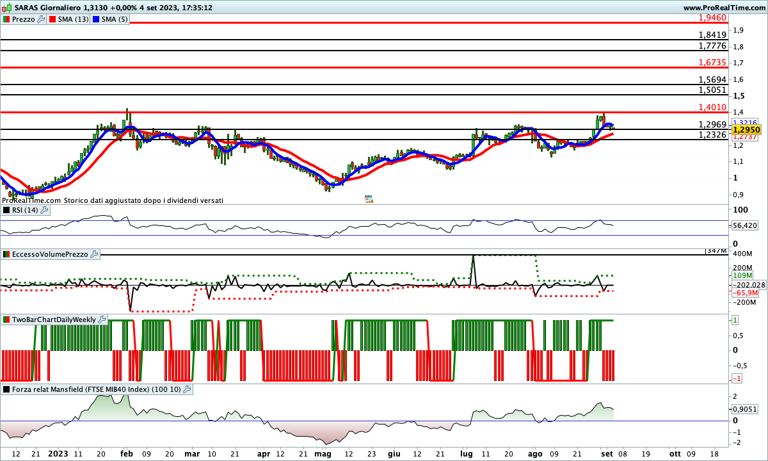Click the SMA (5) indicator label

click(x=115, y=19)
